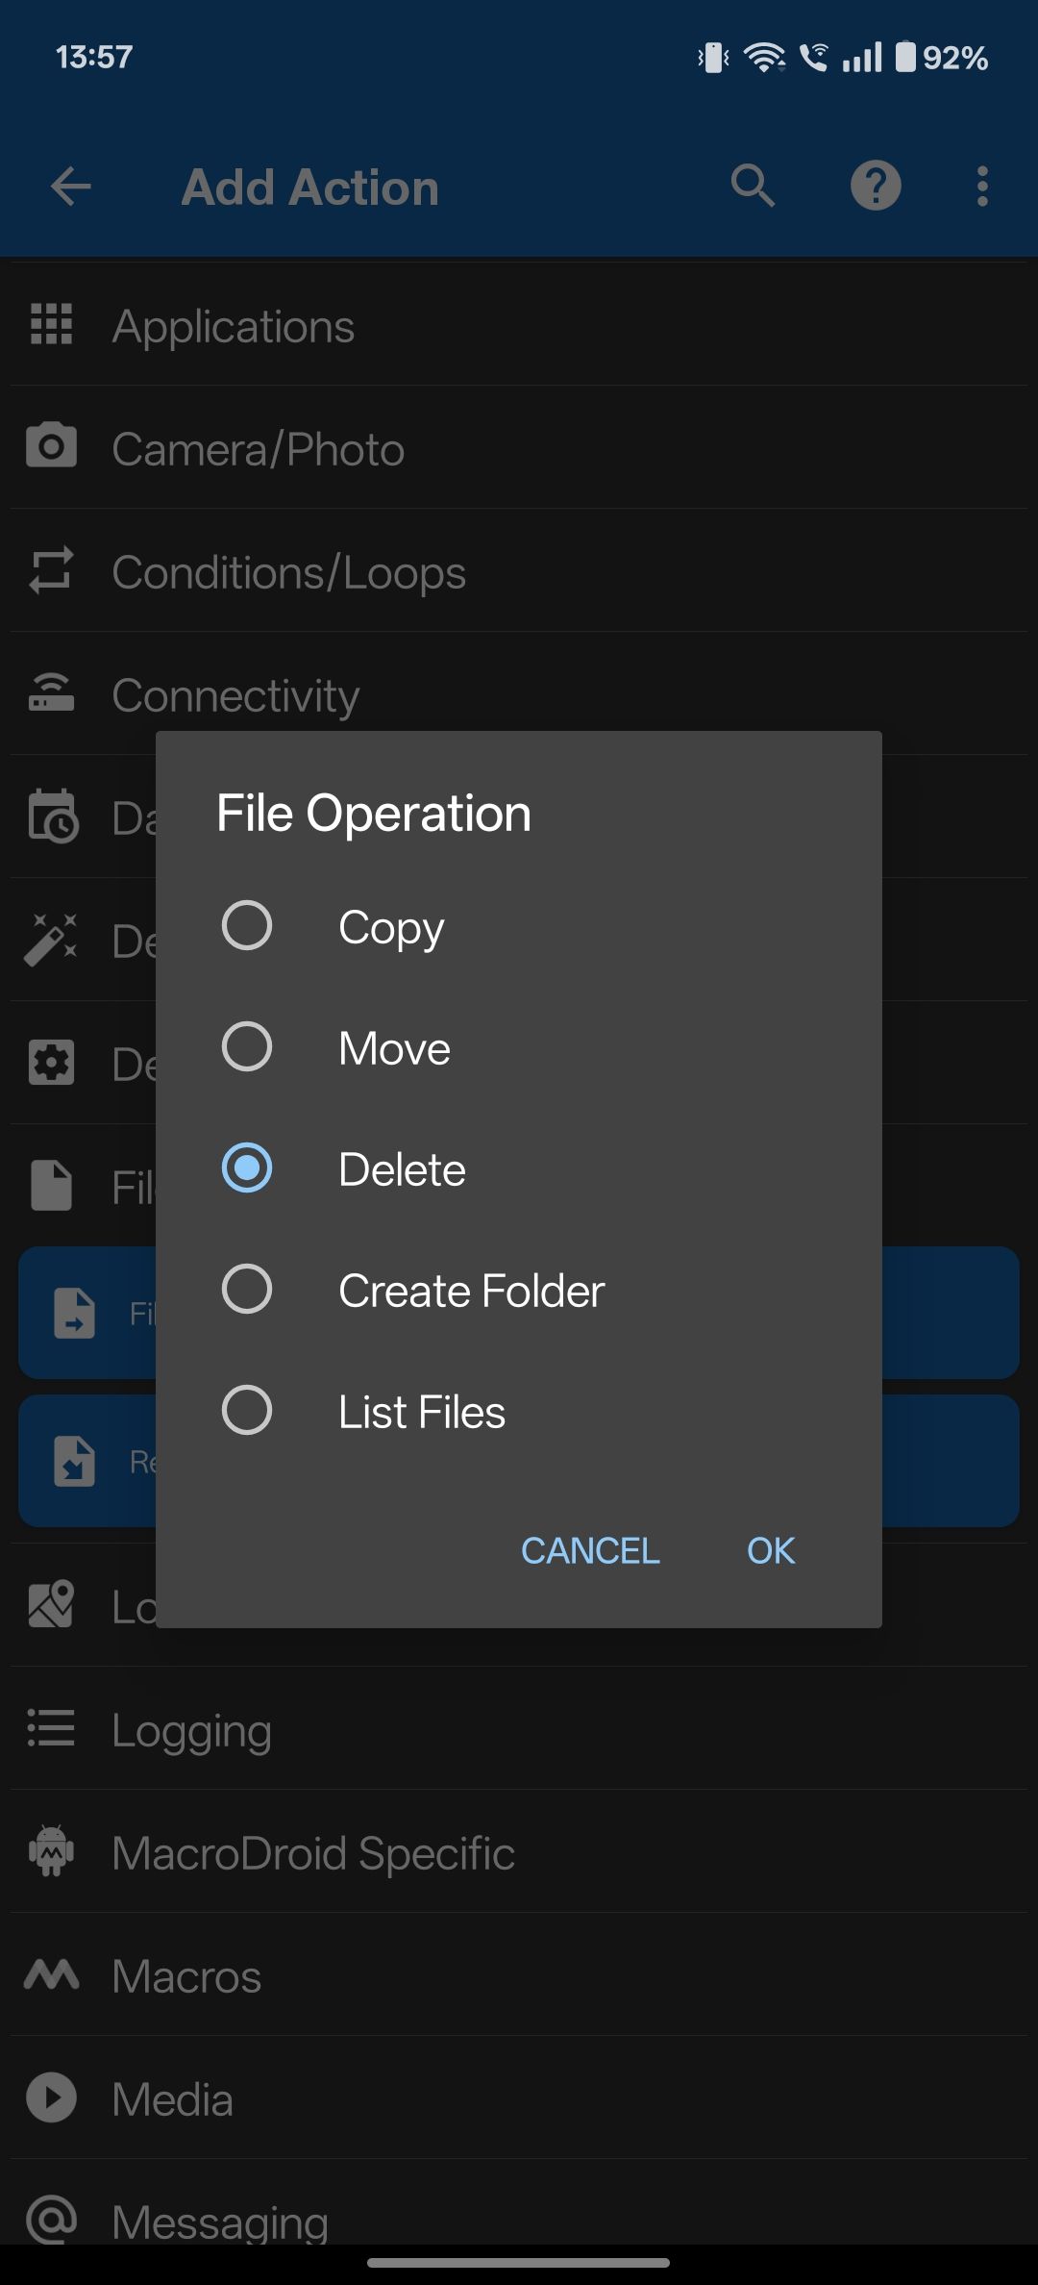Click CANCEL in File Operation dialog
This screenshot has height=2285, width=1038.
(x=590, y=1550)
